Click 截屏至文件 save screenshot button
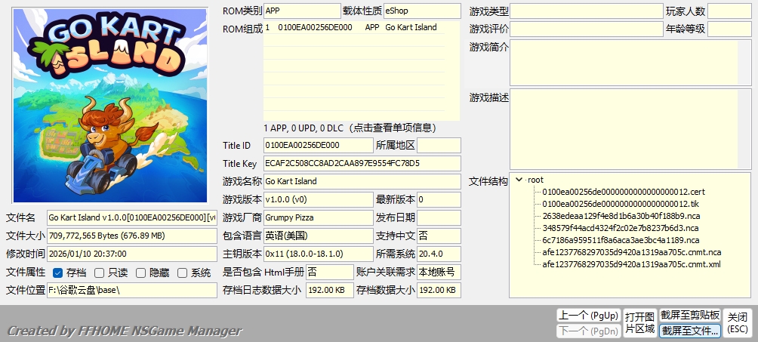Viewport: 758px width, 342px height. click(689, 331)
